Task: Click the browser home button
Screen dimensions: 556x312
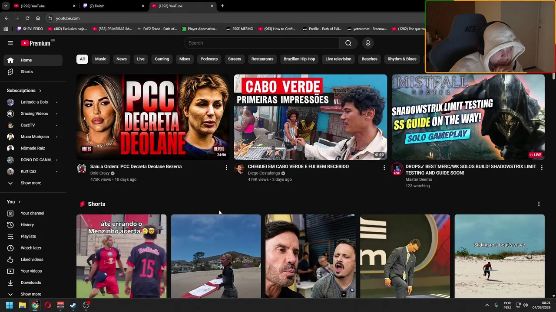Action: [38, 18]
